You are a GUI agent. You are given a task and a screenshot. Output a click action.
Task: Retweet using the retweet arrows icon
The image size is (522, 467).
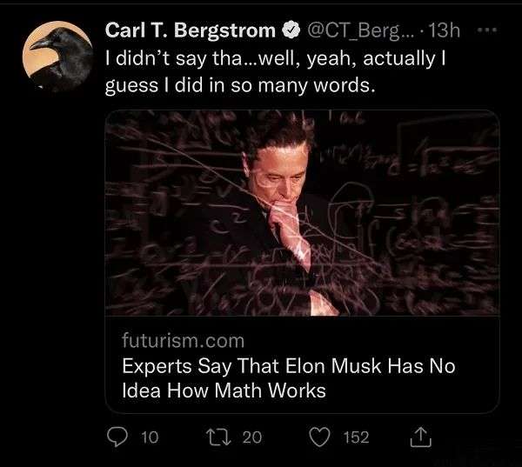click(x=222, y=437)
